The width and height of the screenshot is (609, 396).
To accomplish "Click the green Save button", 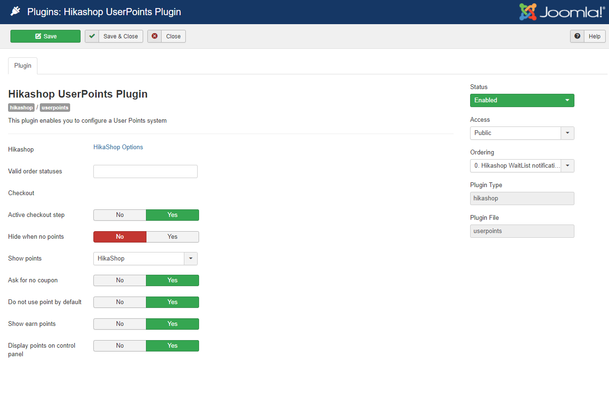I will [45, 36].
